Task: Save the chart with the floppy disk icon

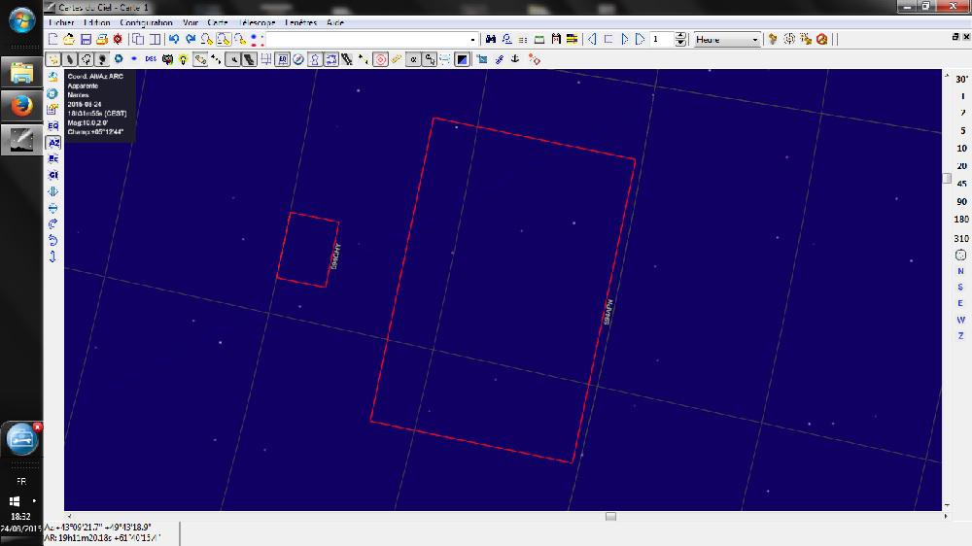Action: 86,39
